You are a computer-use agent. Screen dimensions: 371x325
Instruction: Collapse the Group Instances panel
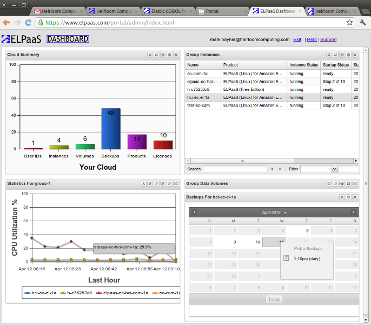(329, 55)
